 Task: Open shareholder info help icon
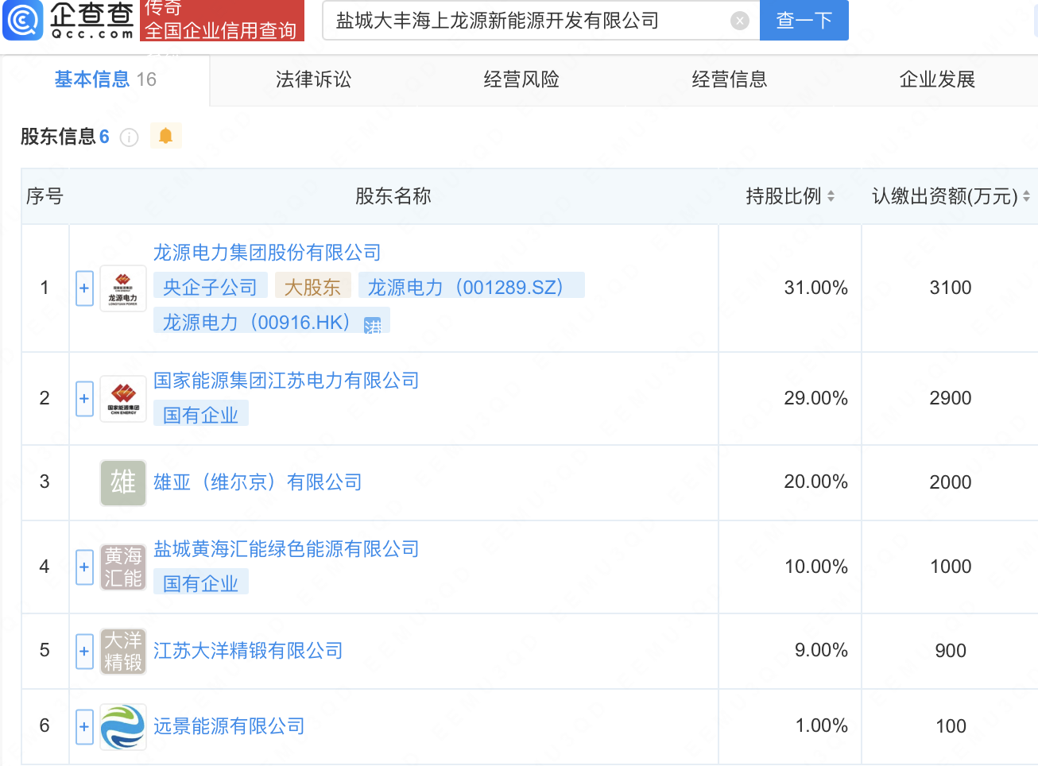[129, 137]
